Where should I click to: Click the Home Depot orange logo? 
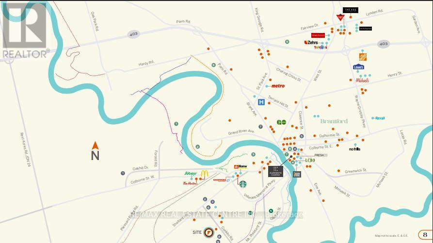point(363,57)
